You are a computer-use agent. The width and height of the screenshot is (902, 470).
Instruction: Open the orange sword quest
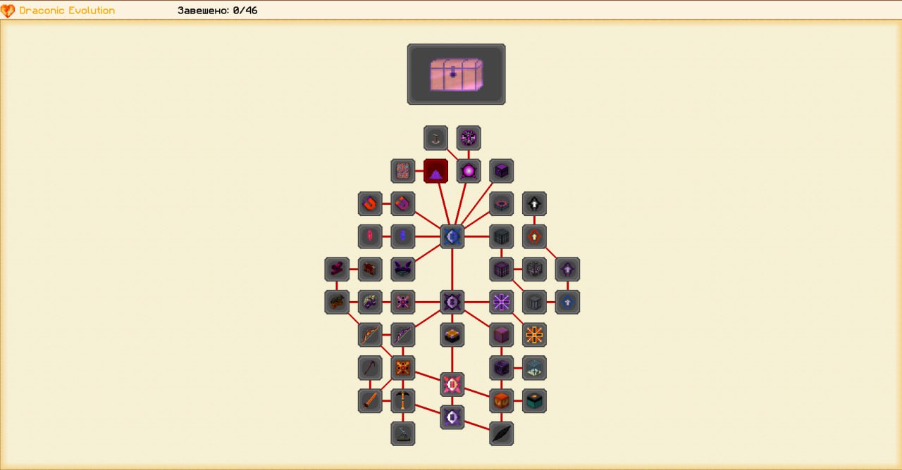point(370,400)
